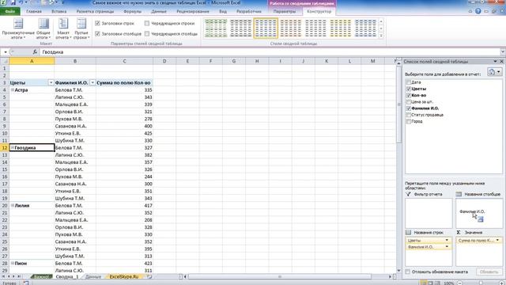Switch to the Вставка ribbon tab

pyautogui.click(x=59, y=11)
